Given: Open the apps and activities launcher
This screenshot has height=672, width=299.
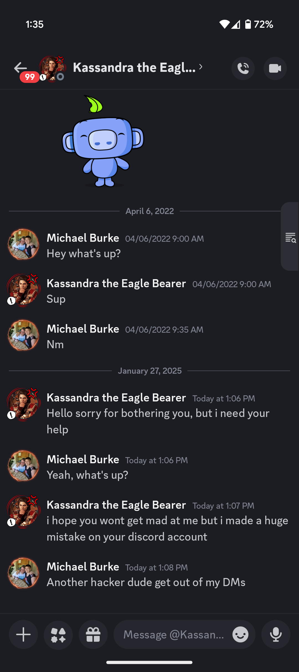Looking at the screenshot, I should coord(58,635).
